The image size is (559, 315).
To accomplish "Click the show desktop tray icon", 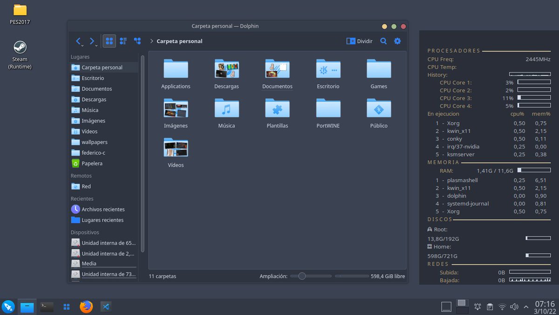I will click(x=446, y=307).
